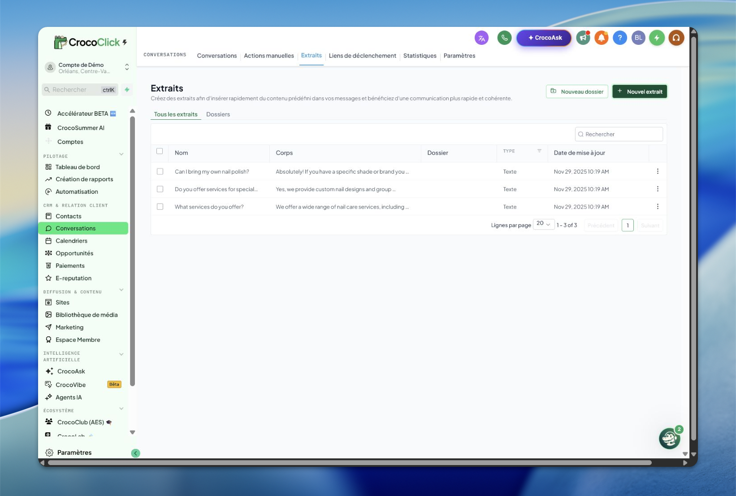Open the BL user avatar
This screenshot has width=736, height=496.
(x=638, y=38)
